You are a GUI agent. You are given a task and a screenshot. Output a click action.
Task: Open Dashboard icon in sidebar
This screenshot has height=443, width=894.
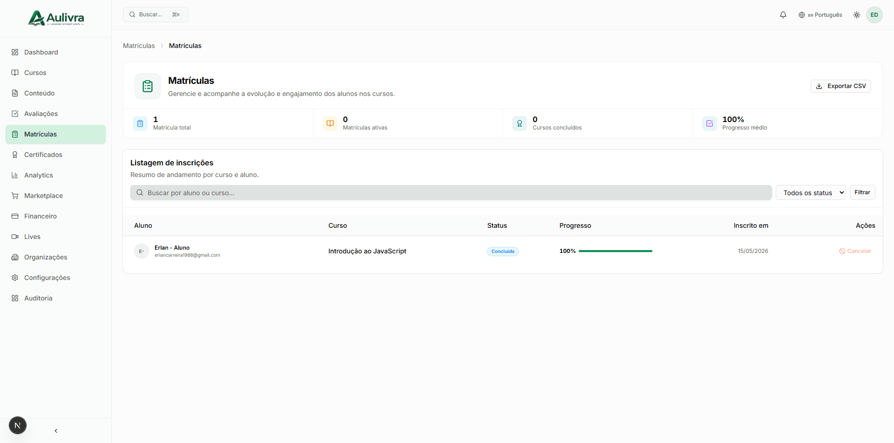click(x=15, y=52)
